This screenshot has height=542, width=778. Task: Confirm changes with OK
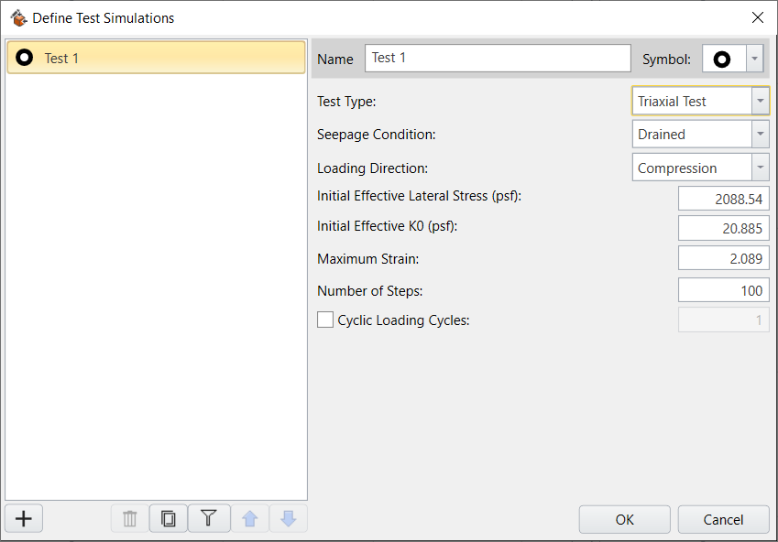624,519
